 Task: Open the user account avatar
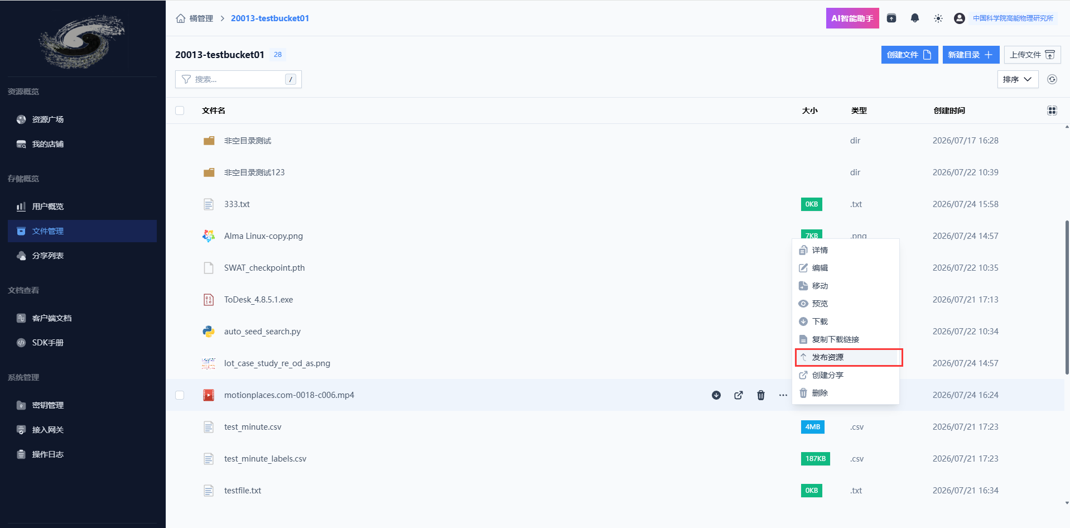coord(960,18)
